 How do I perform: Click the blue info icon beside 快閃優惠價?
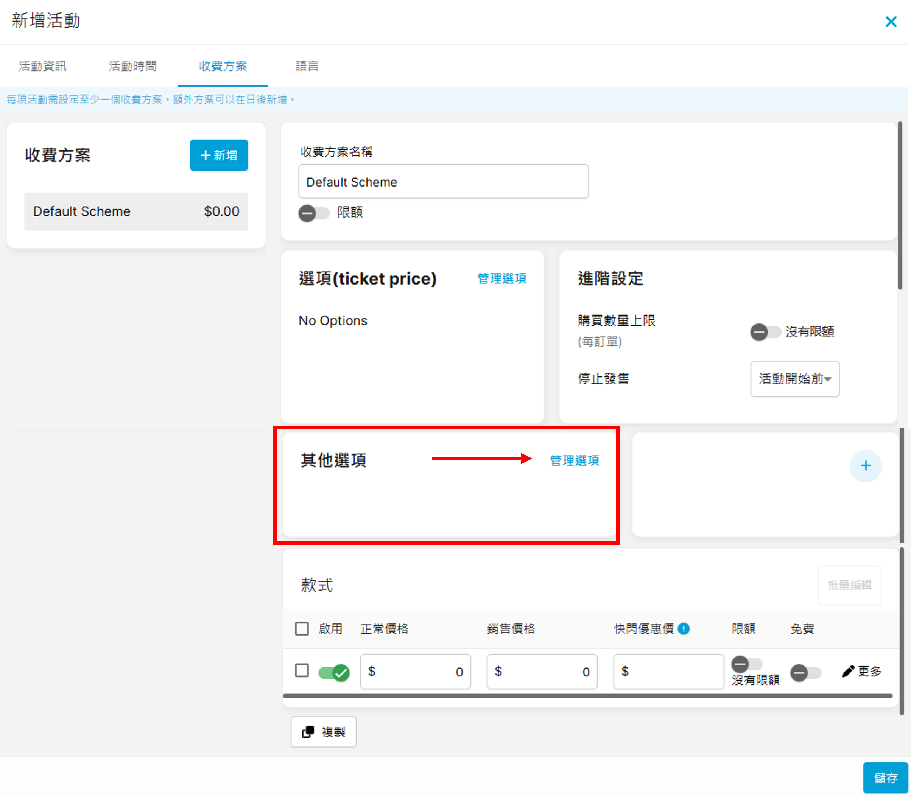tap(684, 628)
